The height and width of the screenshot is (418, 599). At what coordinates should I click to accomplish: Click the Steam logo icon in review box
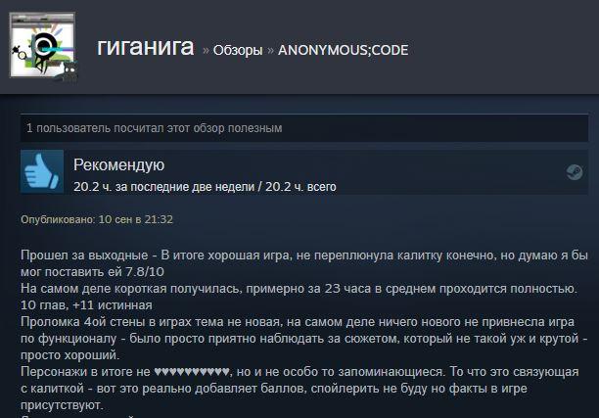pyautogui.click(x=575, y=172)
